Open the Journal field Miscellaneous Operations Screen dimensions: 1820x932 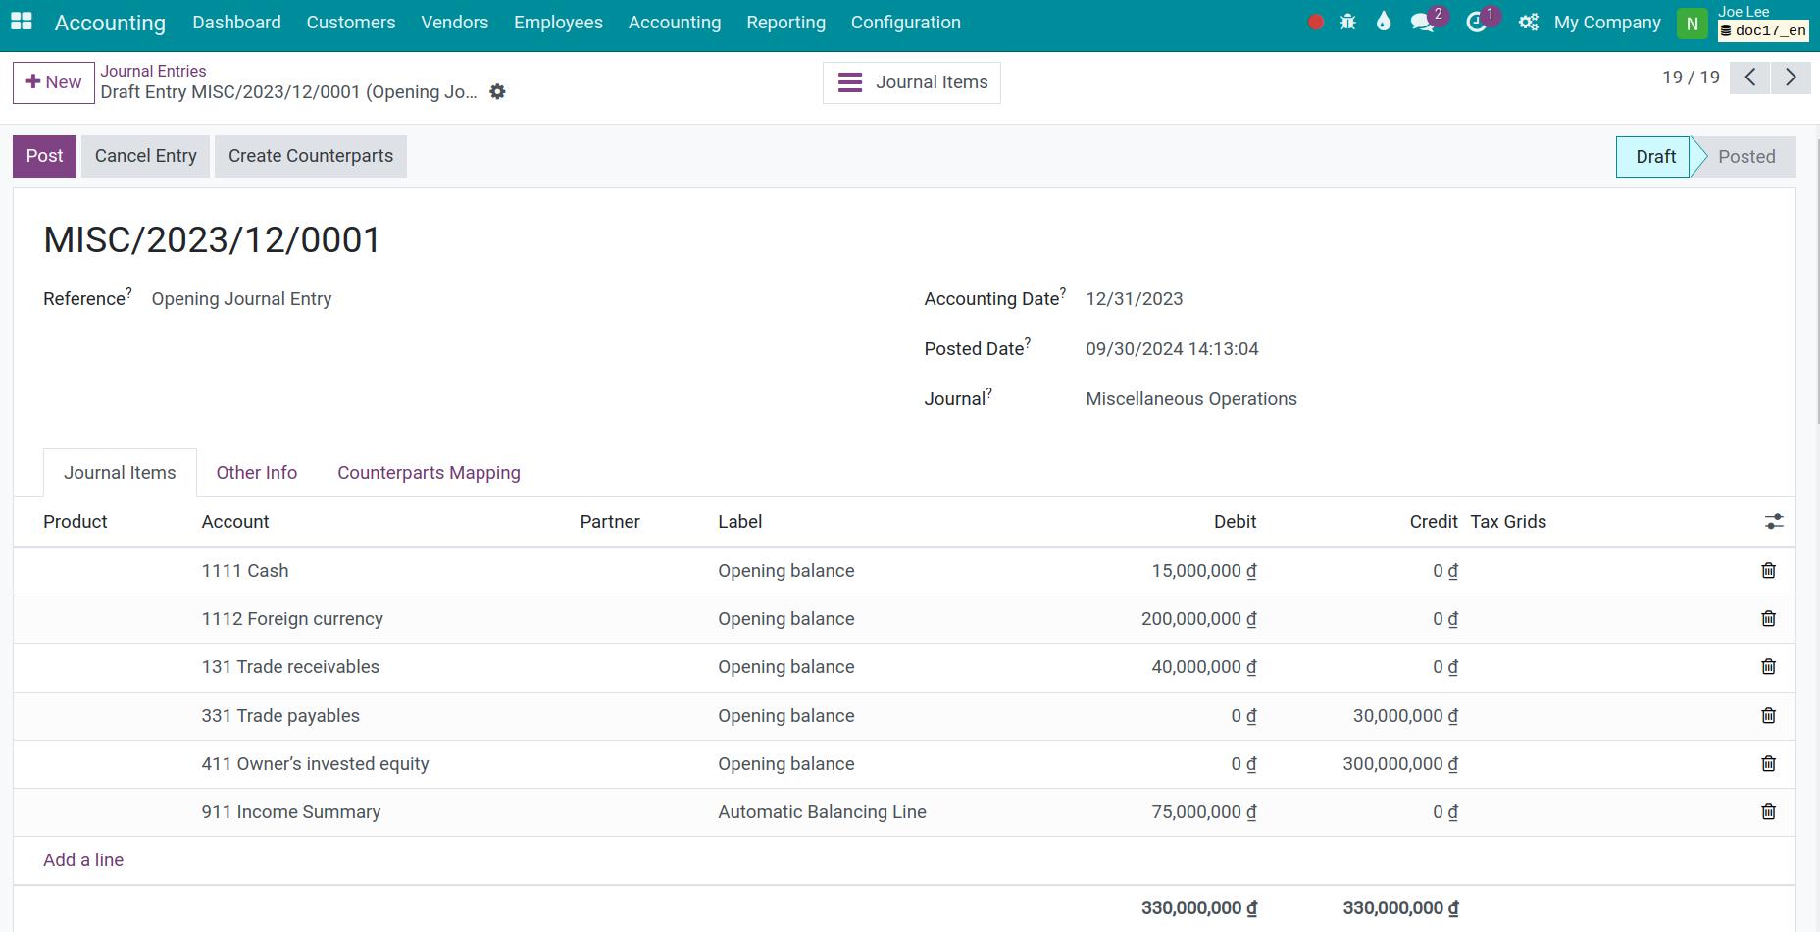1190,399
